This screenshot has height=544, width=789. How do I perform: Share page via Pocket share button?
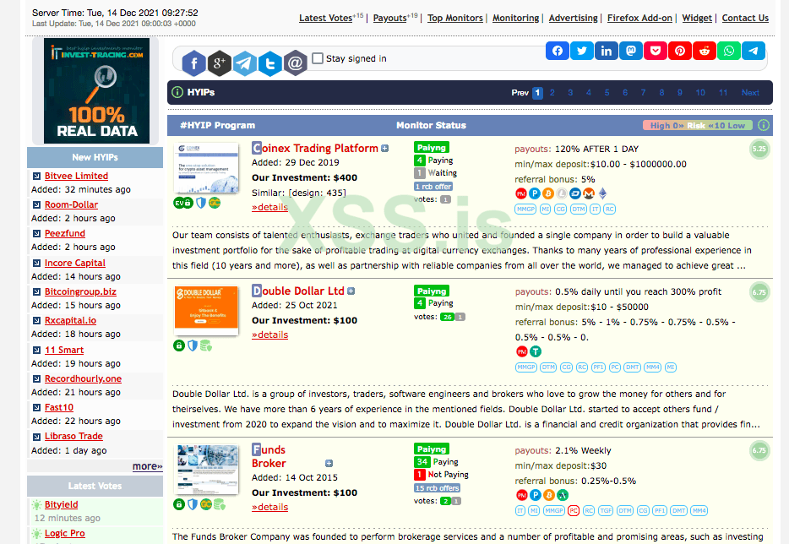(x=656, y=51)
